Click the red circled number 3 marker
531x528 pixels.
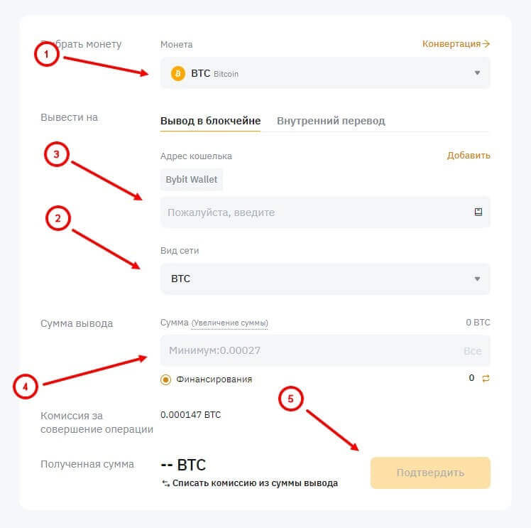pos(56,155)
